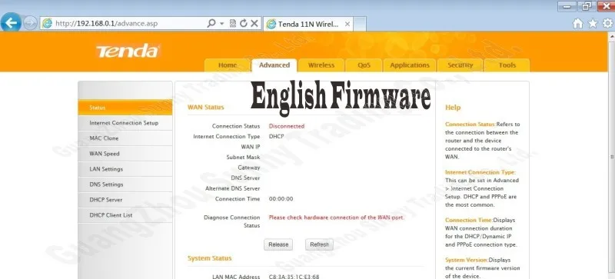The height and width of the screenshot is (279, 615).
Task: Click the Refresh button
Action: 319,244
